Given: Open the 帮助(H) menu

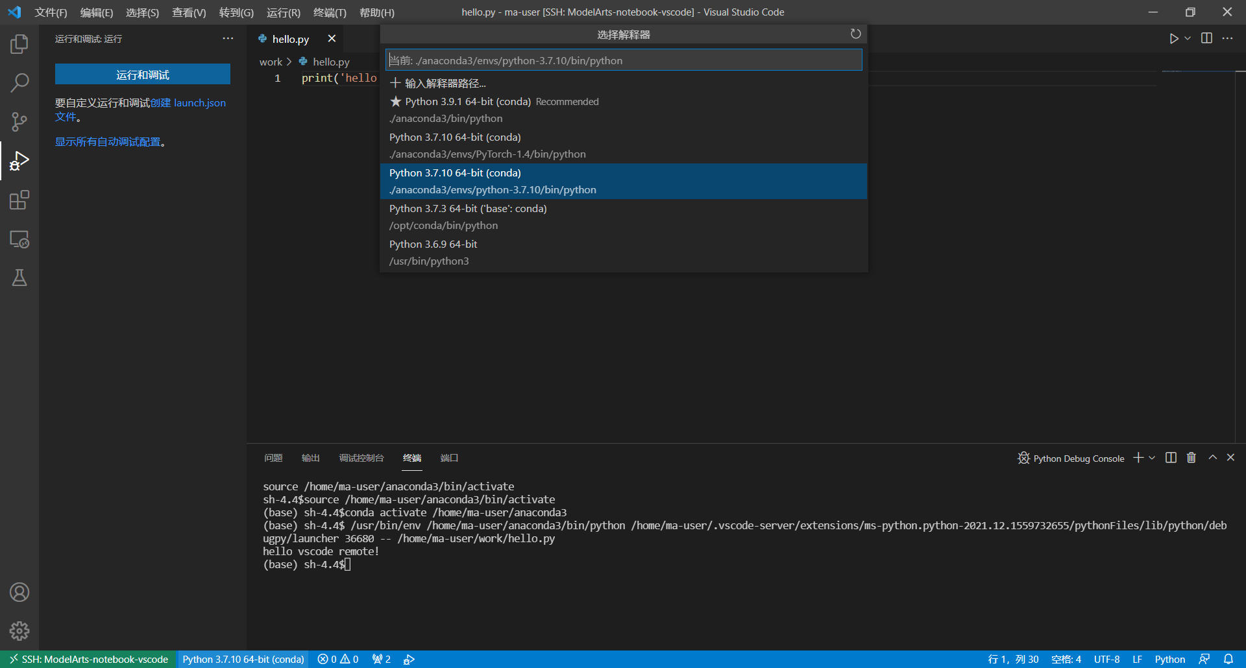Looking at the screenshot, I should click(x=376, y=12).
